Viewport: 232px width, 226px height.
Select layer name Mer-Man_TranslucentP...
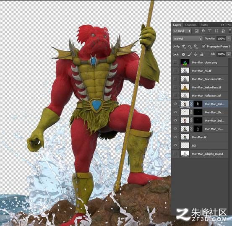pos(208,79)
